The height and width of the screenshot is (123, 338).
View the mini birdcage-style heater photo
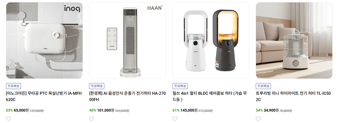point(294,40)
